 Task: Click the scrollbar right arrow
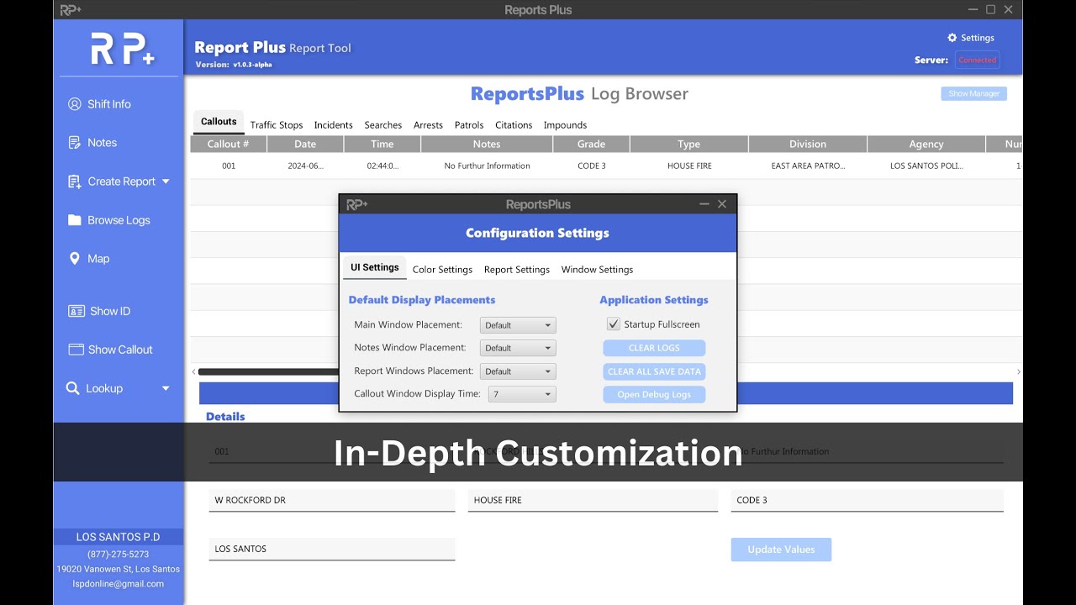(x=1018, y=371)
